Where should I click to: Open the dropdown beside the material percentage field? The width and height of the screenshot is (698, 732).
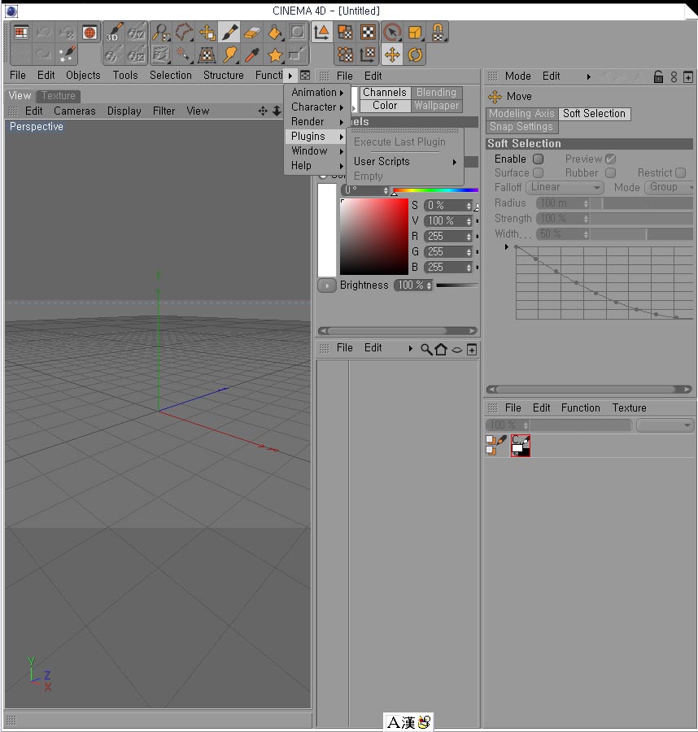(665, 425)
